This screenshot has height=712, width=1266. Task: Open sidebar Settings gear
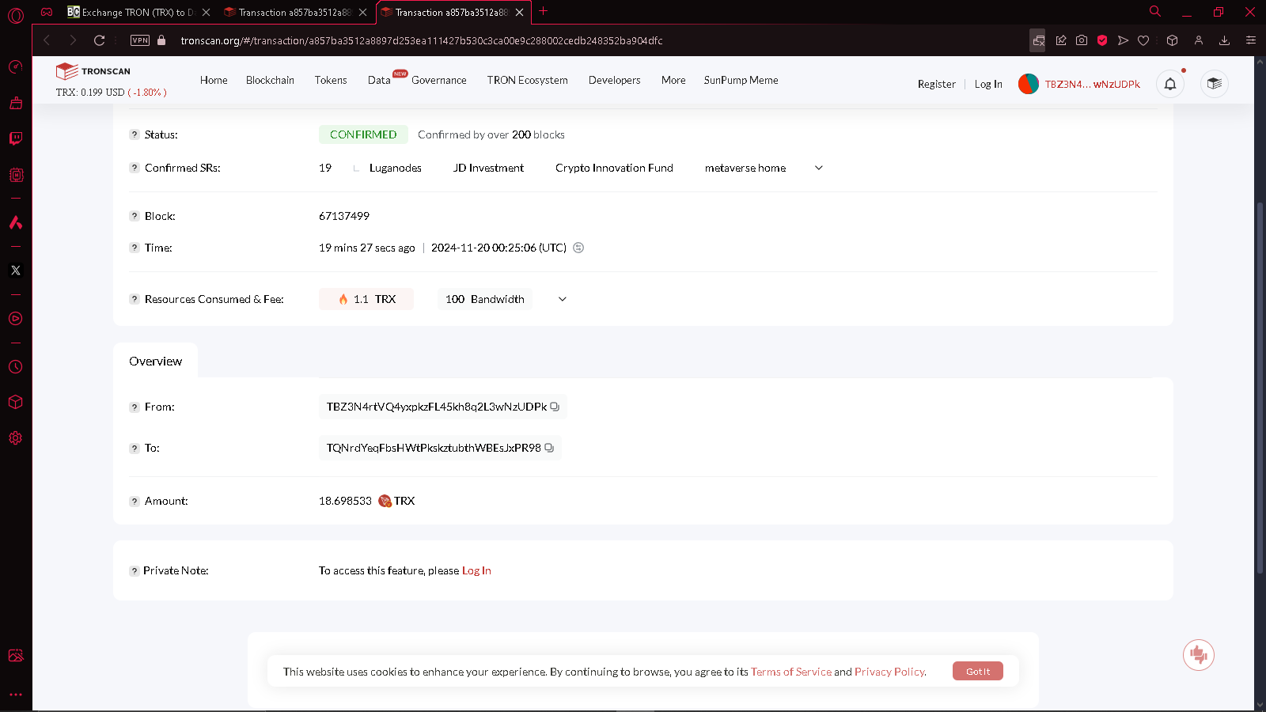(15, 437)
